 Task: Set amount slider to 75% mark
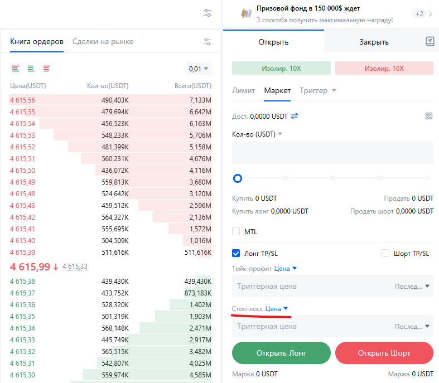click(380, 178)
